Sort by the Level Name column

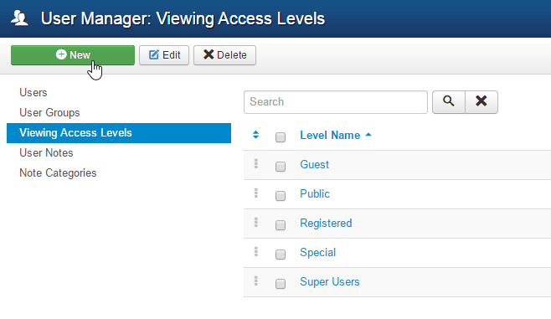(x=335, y=136)
